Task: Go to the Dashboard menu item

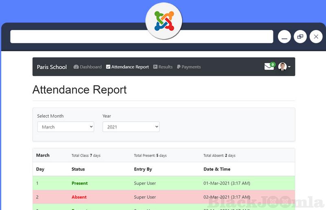Action: click(x=90, y=67)
